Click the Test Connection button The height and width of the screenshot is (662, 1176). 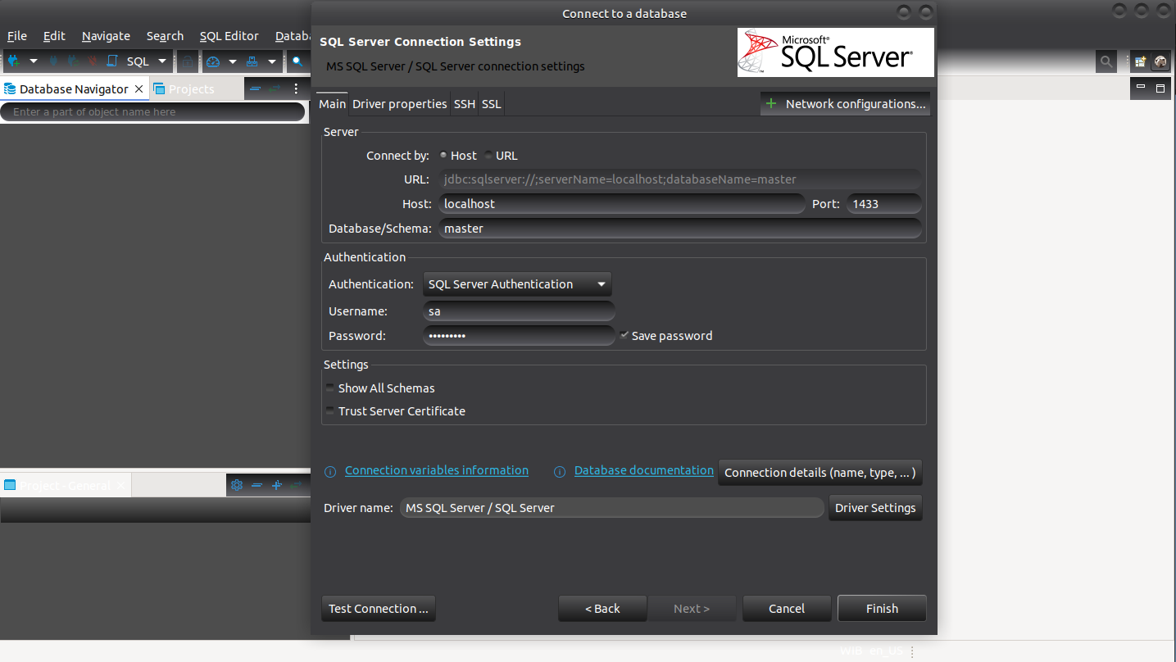click(x=378, y=609)
